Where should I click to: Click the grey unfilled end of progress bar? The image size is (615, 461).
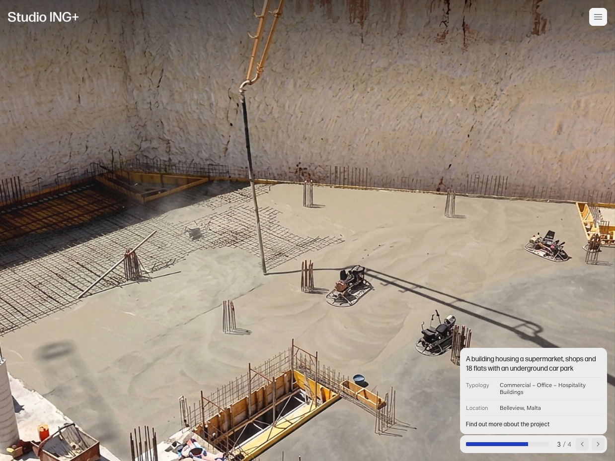coord(538,444)
